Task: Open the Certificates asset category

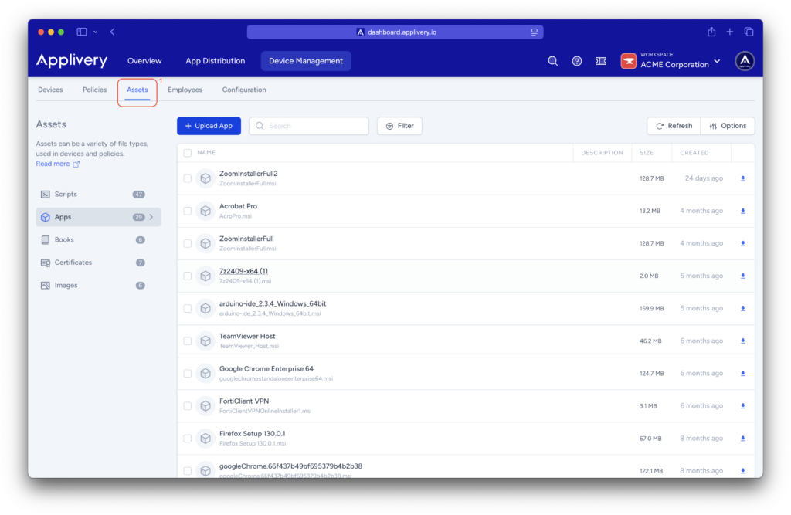Action: [x=98, y=263]
